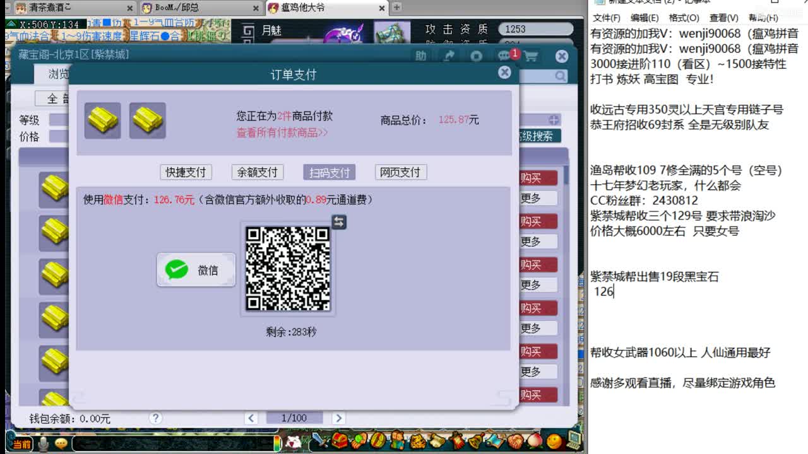Click the first 更多 button in list
This screenshot has width=808, height=454.
538,198
